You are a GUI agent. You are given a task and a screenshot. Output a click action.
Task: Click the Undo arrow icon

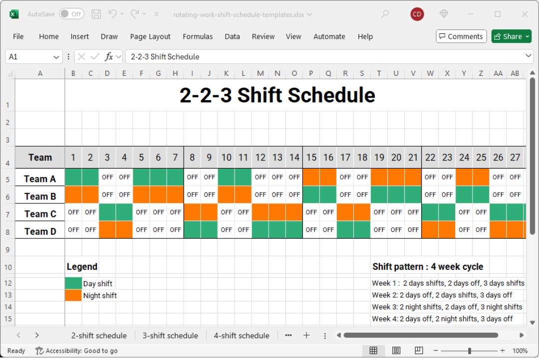pyautogui.click(x=112, y=14)
